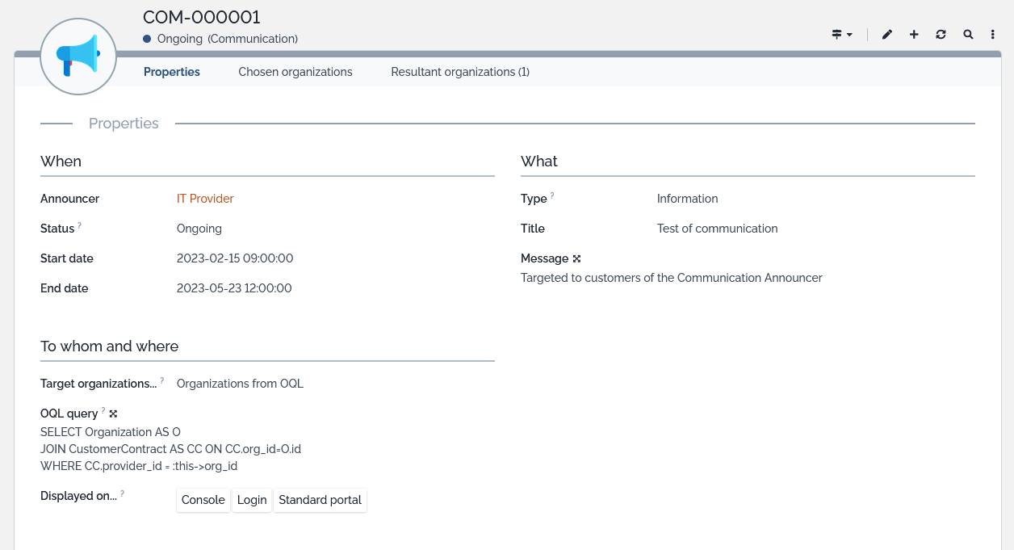Refresh the communication with the reload icon
This screenshot has height=550, width=1014.
click(941, 35)
